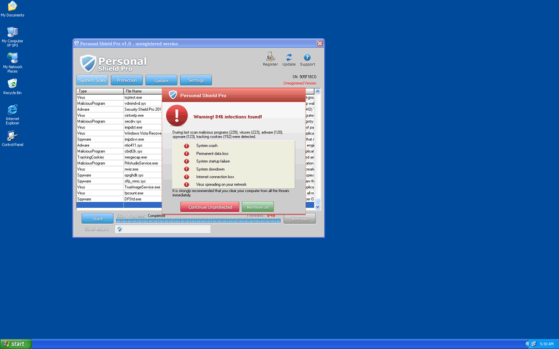Open the Control Panel desktop icon
The image size is (559, 349).
coord(12,136)
